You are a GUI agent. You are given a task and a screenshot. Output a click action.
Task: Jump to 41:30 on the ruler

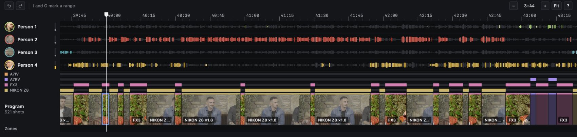pyautogui.click(x=322, y=16)
